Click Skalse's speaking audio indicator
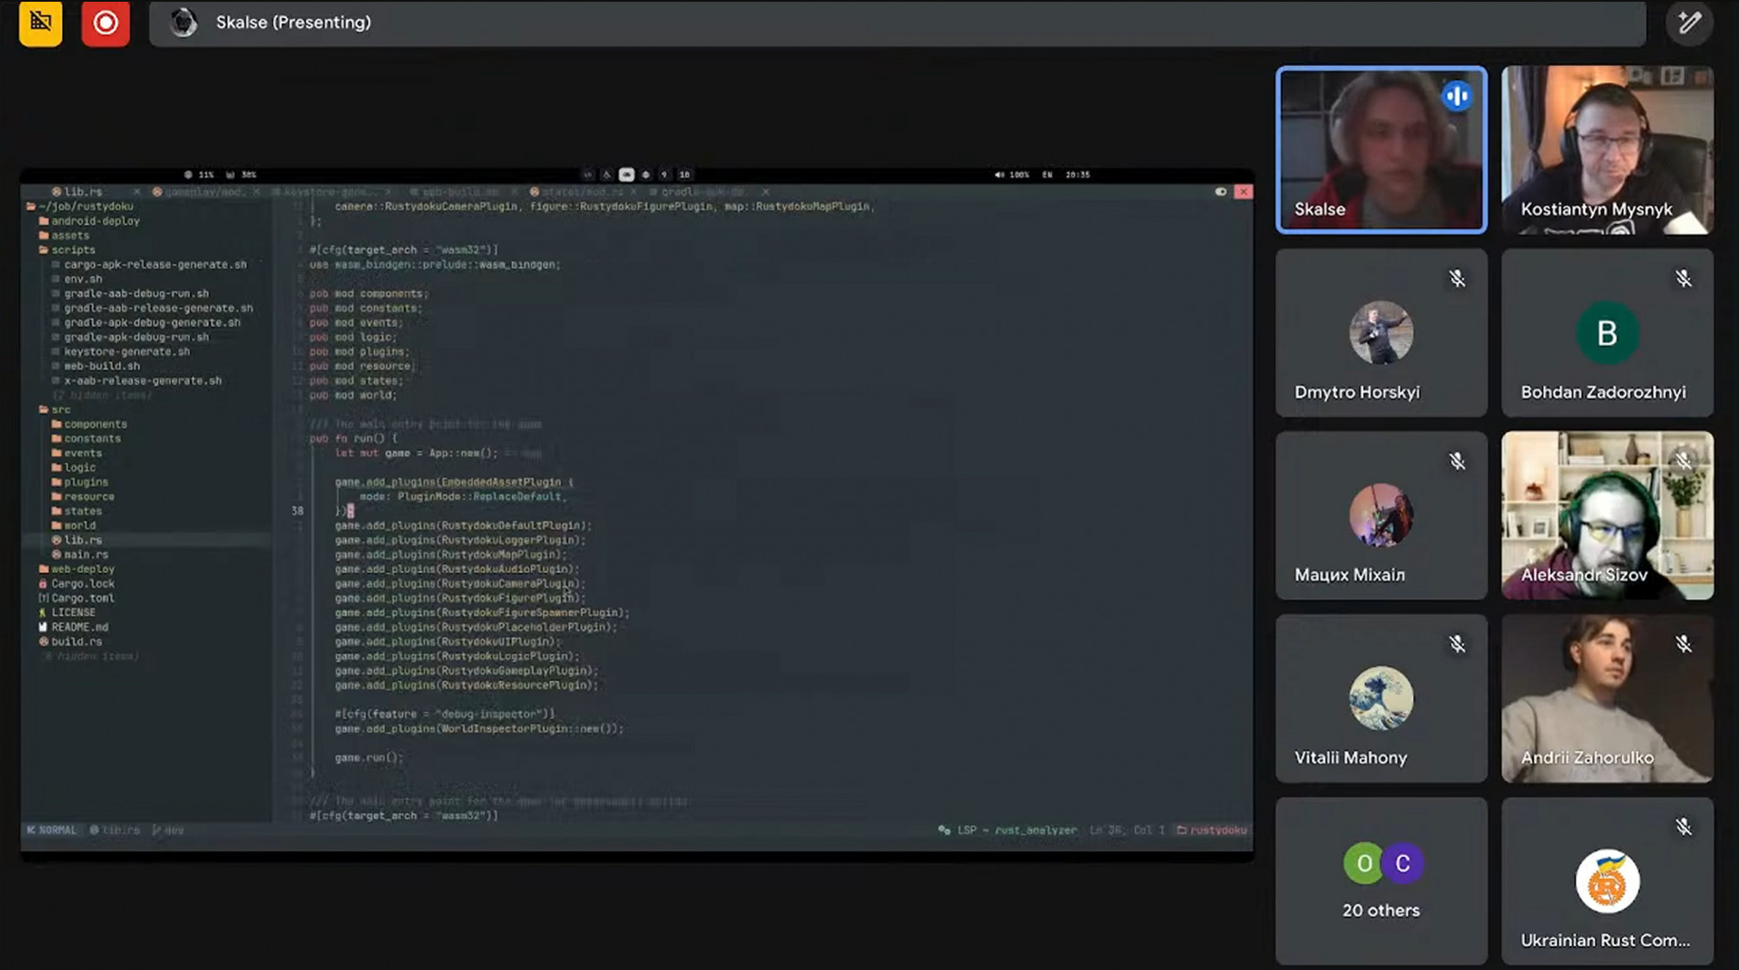 click(x=1457, y=96)
